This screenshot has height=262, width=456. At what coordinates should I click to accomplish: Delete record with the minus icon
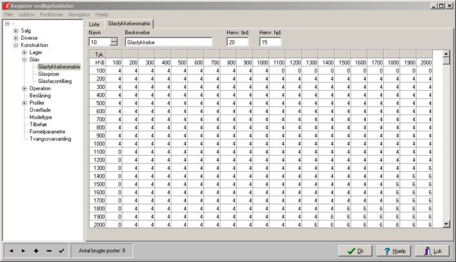48,250
